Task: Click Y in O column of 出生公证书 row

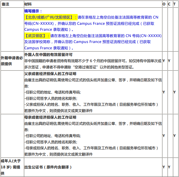Action: (164, 167)
